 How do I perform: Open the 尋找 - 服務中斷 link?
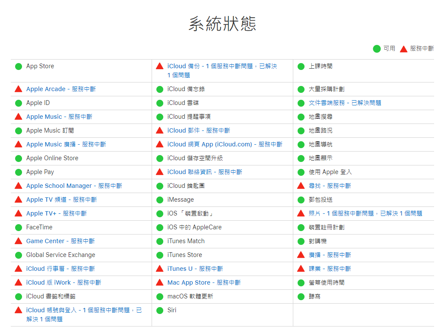tap(330, 186)
